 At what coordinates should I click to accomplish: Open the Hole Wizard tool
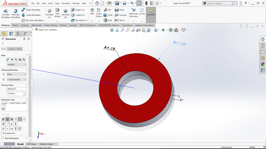57,13
